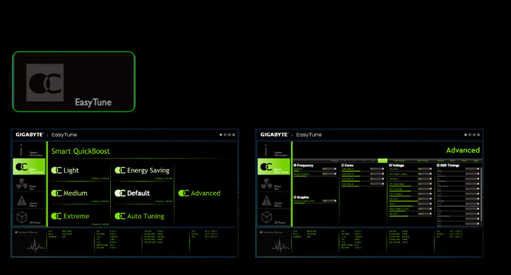Collapse the Cores section header

point(343,165)
